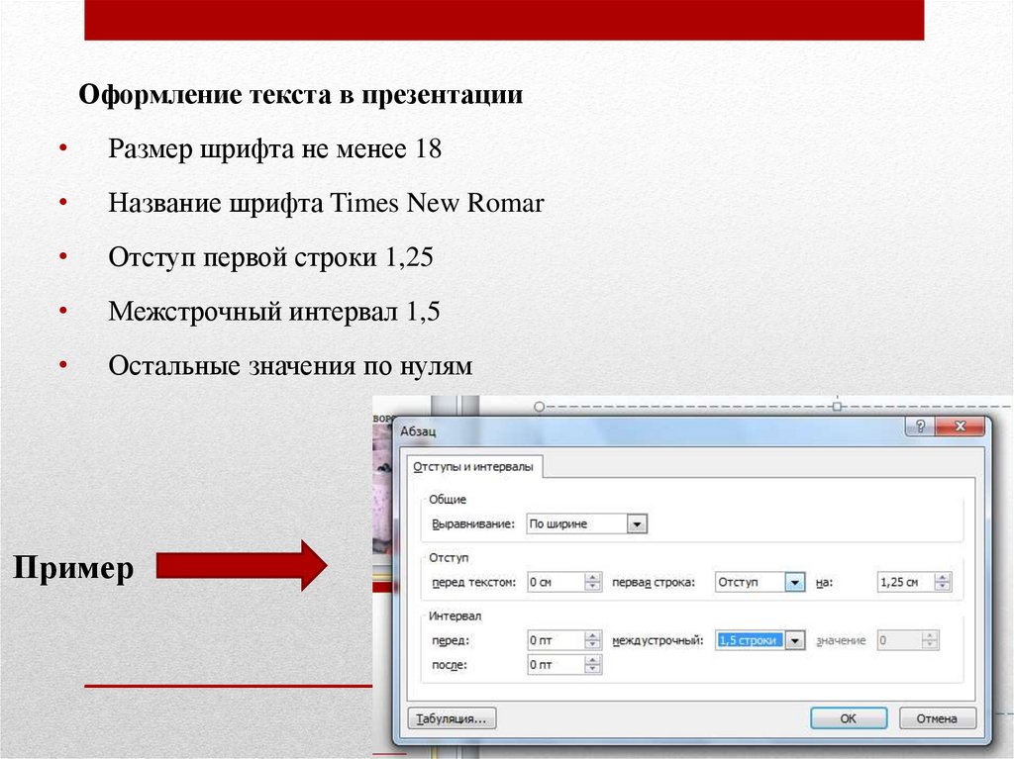Click the Табуляция button
Image resolution: width=1014 pixels, height=759 pixels.
click(452, 718)
